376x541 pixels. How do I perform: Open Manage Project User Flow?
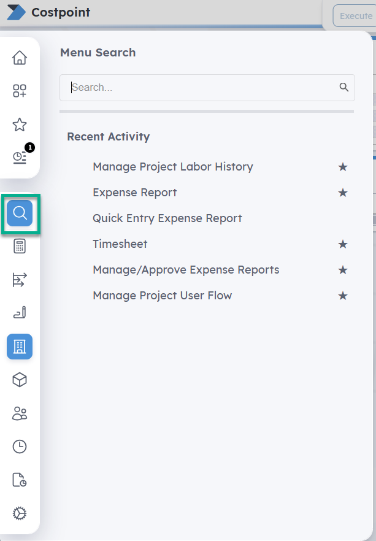162,296
